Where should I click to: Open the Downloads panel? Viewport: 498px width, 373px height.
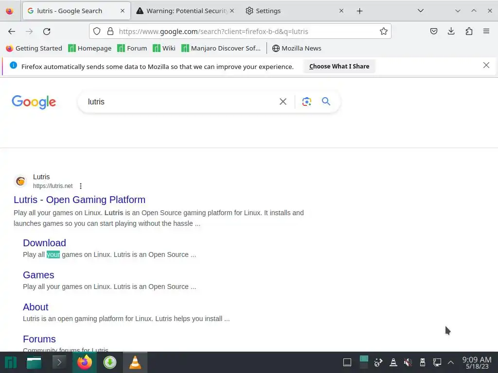click(451, 32)
